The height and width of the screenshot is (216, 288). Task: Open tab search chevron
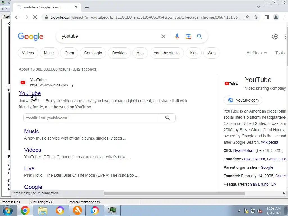(258, 7)
